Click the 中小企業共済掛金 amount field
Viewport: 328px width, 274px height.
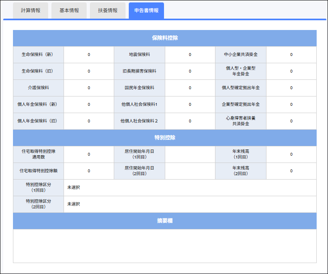coord(291,54)
